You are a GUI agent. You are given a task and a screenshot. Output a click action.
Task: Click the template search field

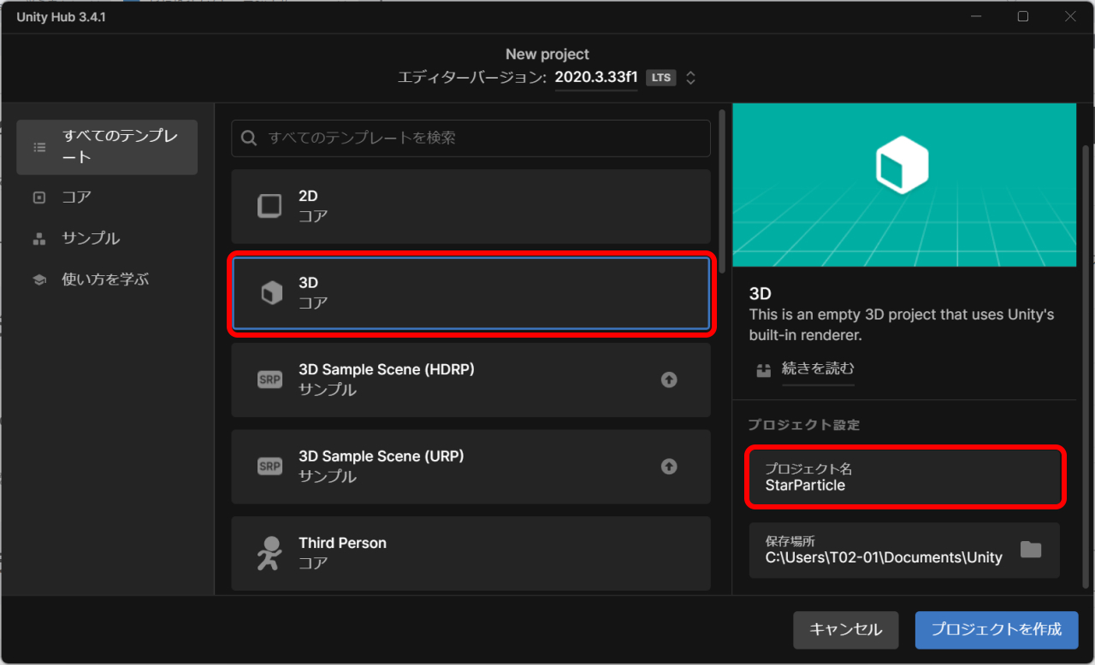(x=471, y=138)
